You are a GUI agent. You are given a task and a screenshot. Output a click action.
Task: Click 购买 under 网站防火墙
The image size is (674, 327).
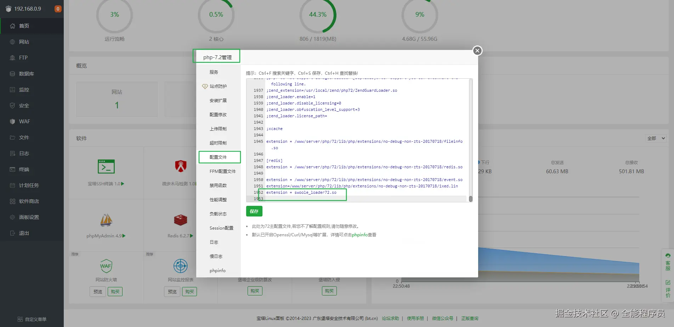[115, 292]
